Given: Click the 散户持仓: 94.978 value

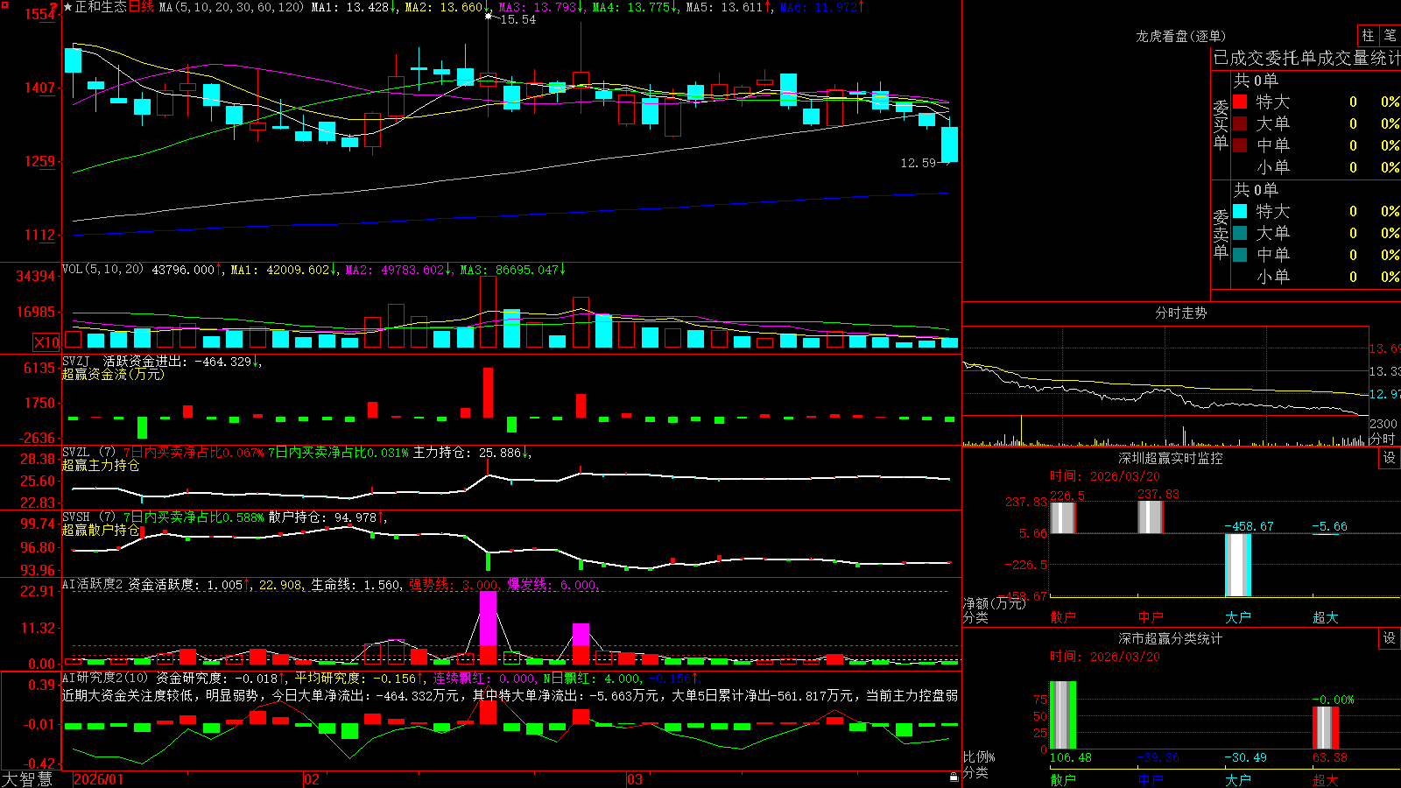Looking at the screenshot, I should tap(327, 517).
